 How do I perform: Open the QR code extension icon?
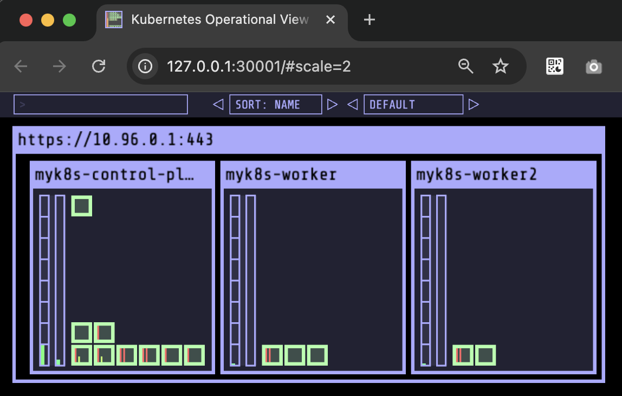pyautogui.click(x=555, y=66)
